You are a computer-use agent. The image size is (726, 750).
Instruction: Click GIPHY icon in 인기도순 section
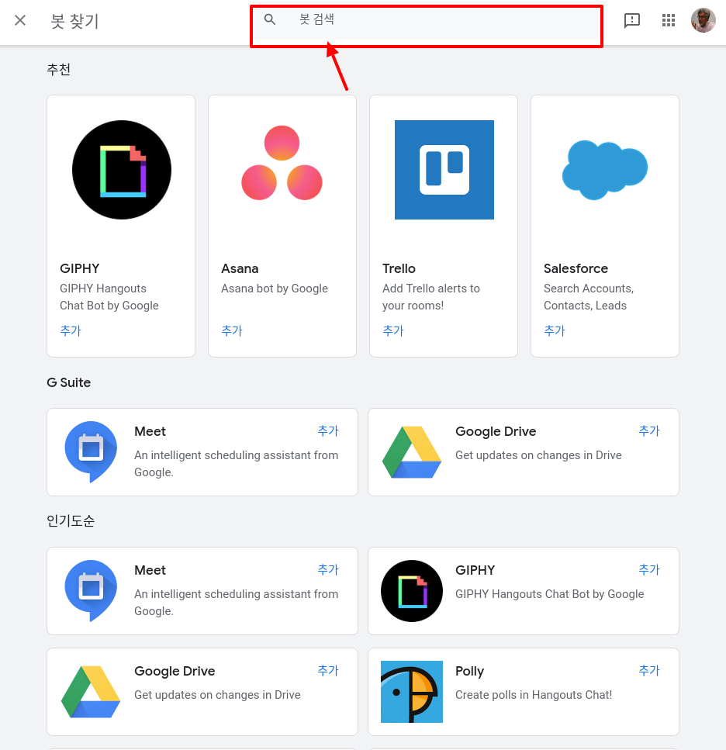coord(412,591)
